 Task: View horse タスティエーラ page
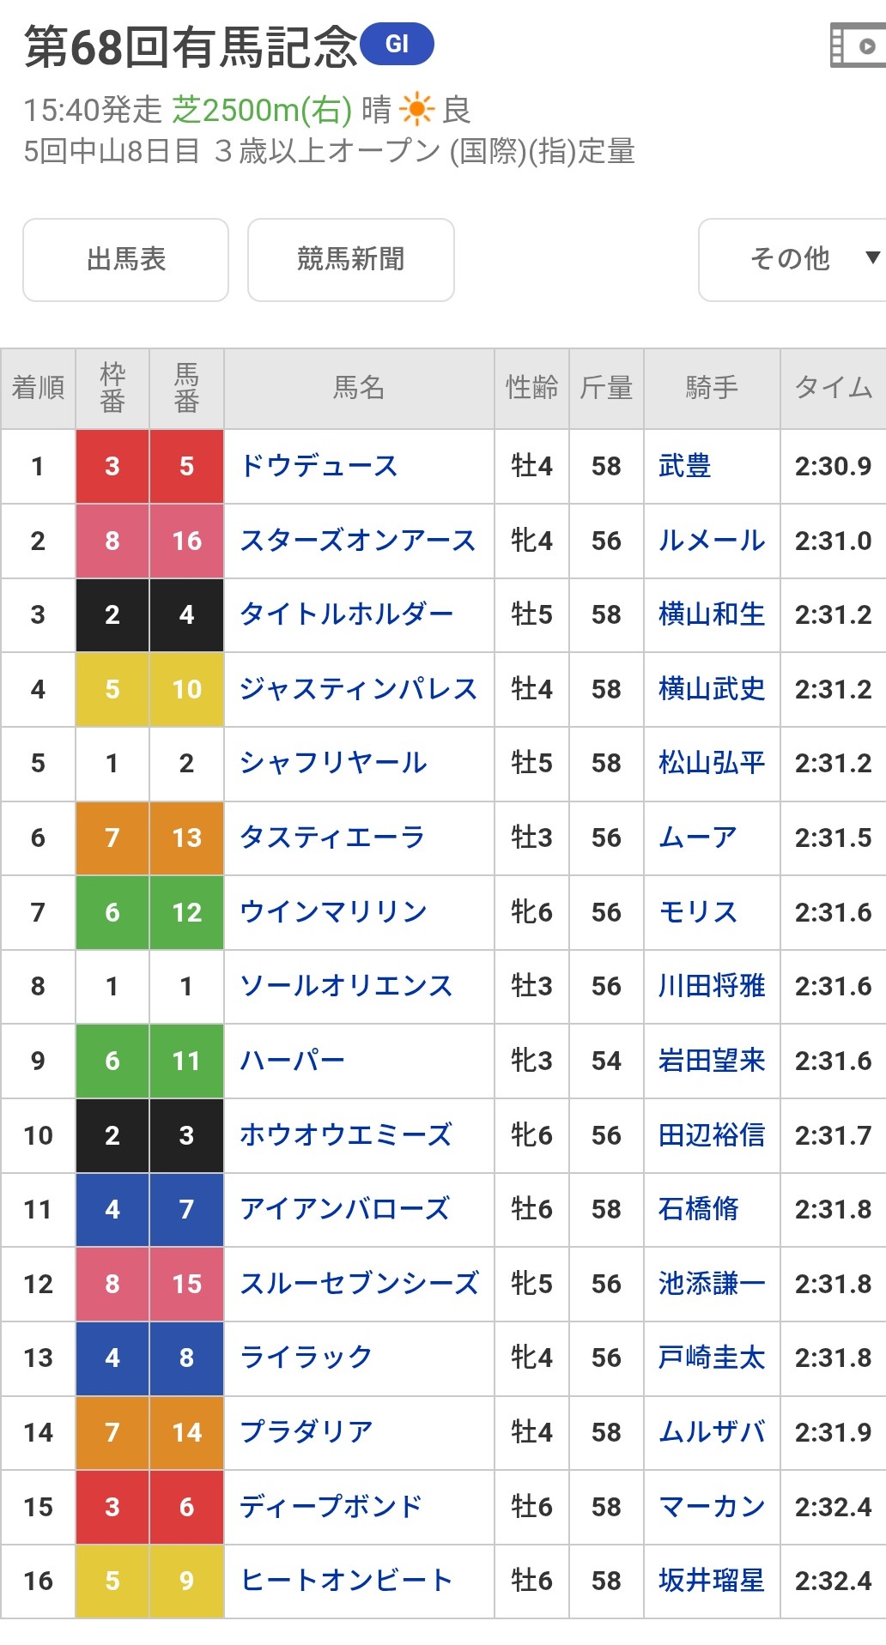(332, 838)
